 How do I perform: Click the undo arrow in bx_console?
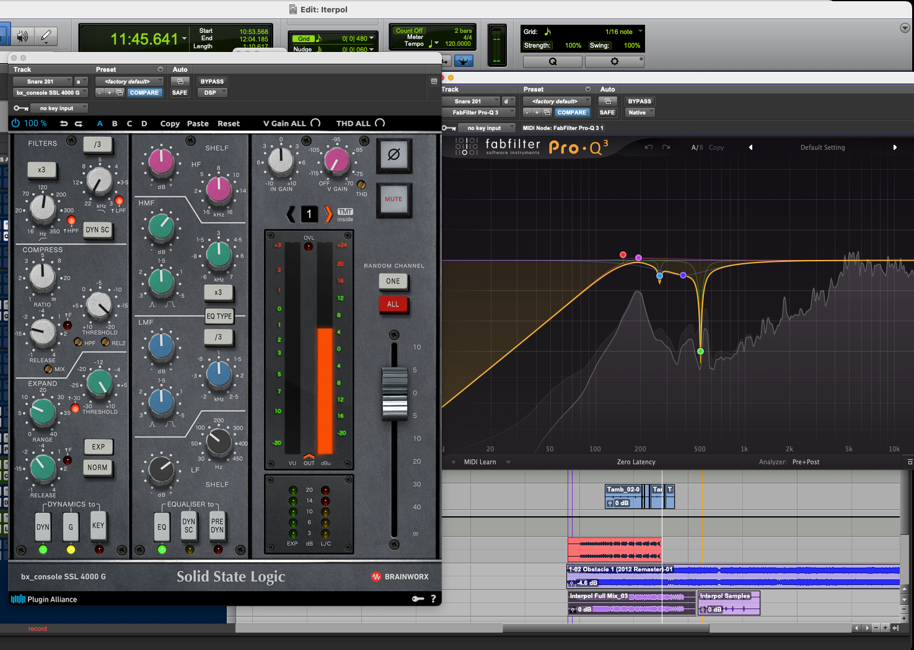[64, 124]
